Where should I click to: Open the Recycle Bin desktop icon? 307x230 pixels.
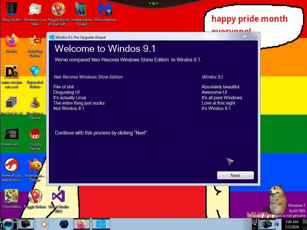pyautogui.click(x=12, y=11)
